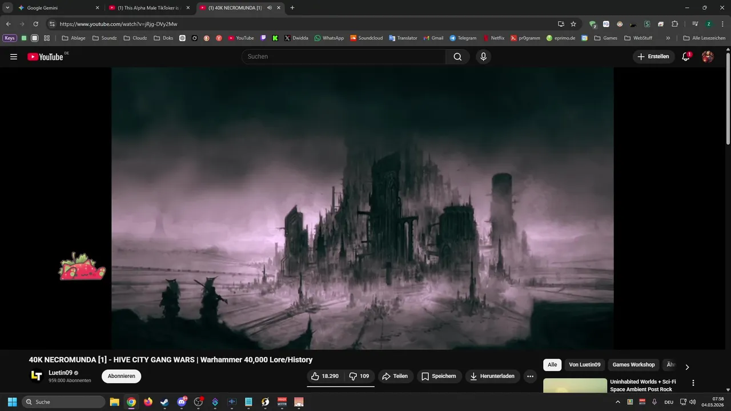The height and width of the screenshot is (411, 731).
Task: Show more filter chips with right arrow
Action: pos(687,367)
